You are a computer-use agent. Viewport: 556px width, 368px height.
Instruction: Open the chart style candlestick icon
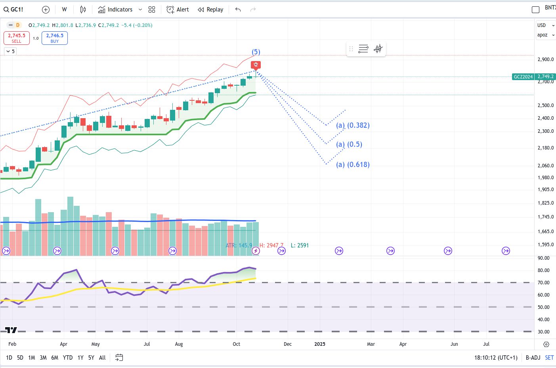pos(83,9)
